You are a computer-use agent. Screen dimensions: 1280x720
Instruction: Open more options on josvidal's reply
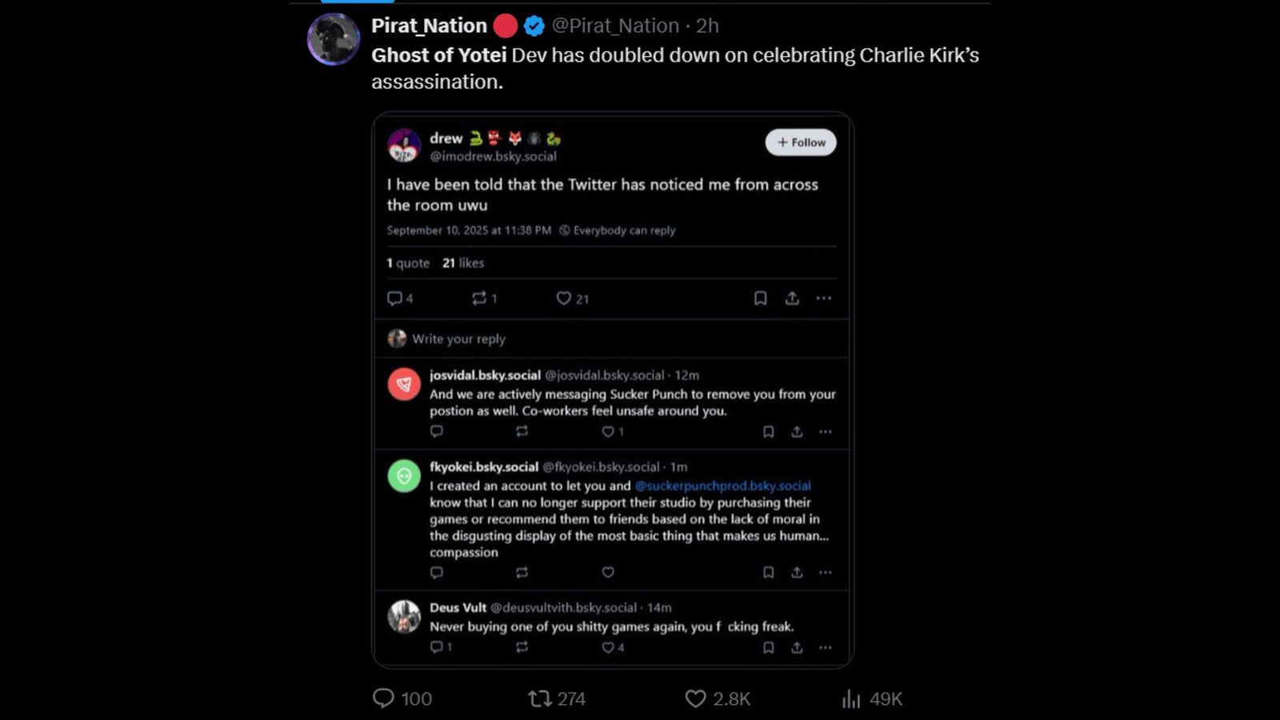pyautogui.click(x=825, y=431)
